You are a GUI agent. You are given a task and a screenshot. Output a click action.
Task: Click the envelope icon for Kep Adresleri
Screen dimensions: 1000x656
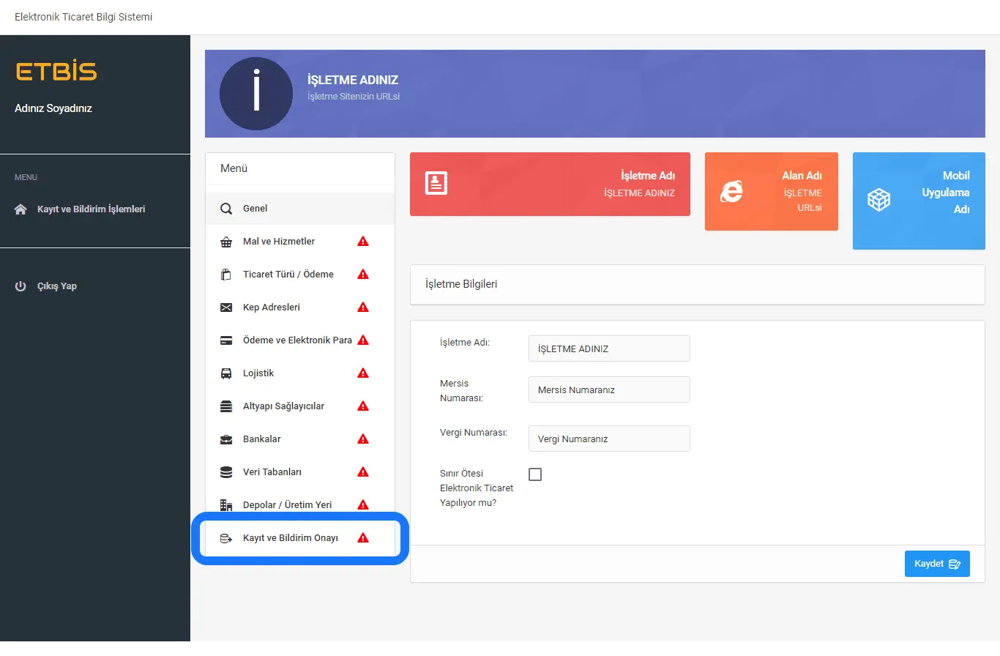click(x=226, y=307)
